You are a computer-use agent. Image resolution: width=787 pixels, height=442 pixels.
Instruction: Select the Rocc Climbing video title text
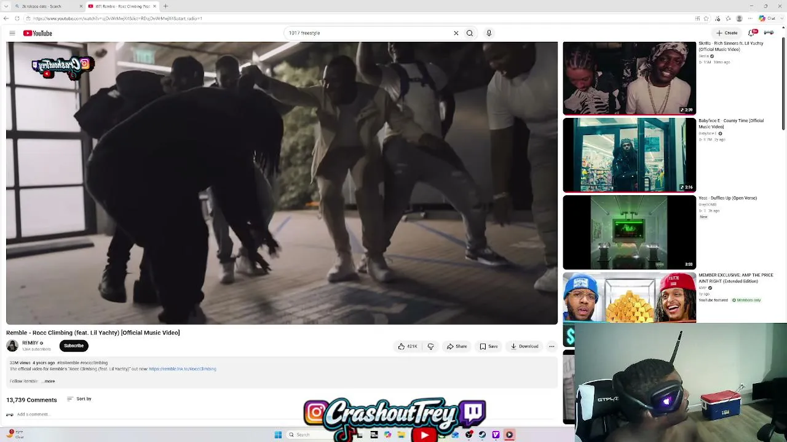coord(93,333)
